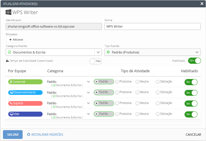Screen dimensions: 206x141
Task: Click the user icon next to Tempo de Inatividade
Action: (7, 61)
